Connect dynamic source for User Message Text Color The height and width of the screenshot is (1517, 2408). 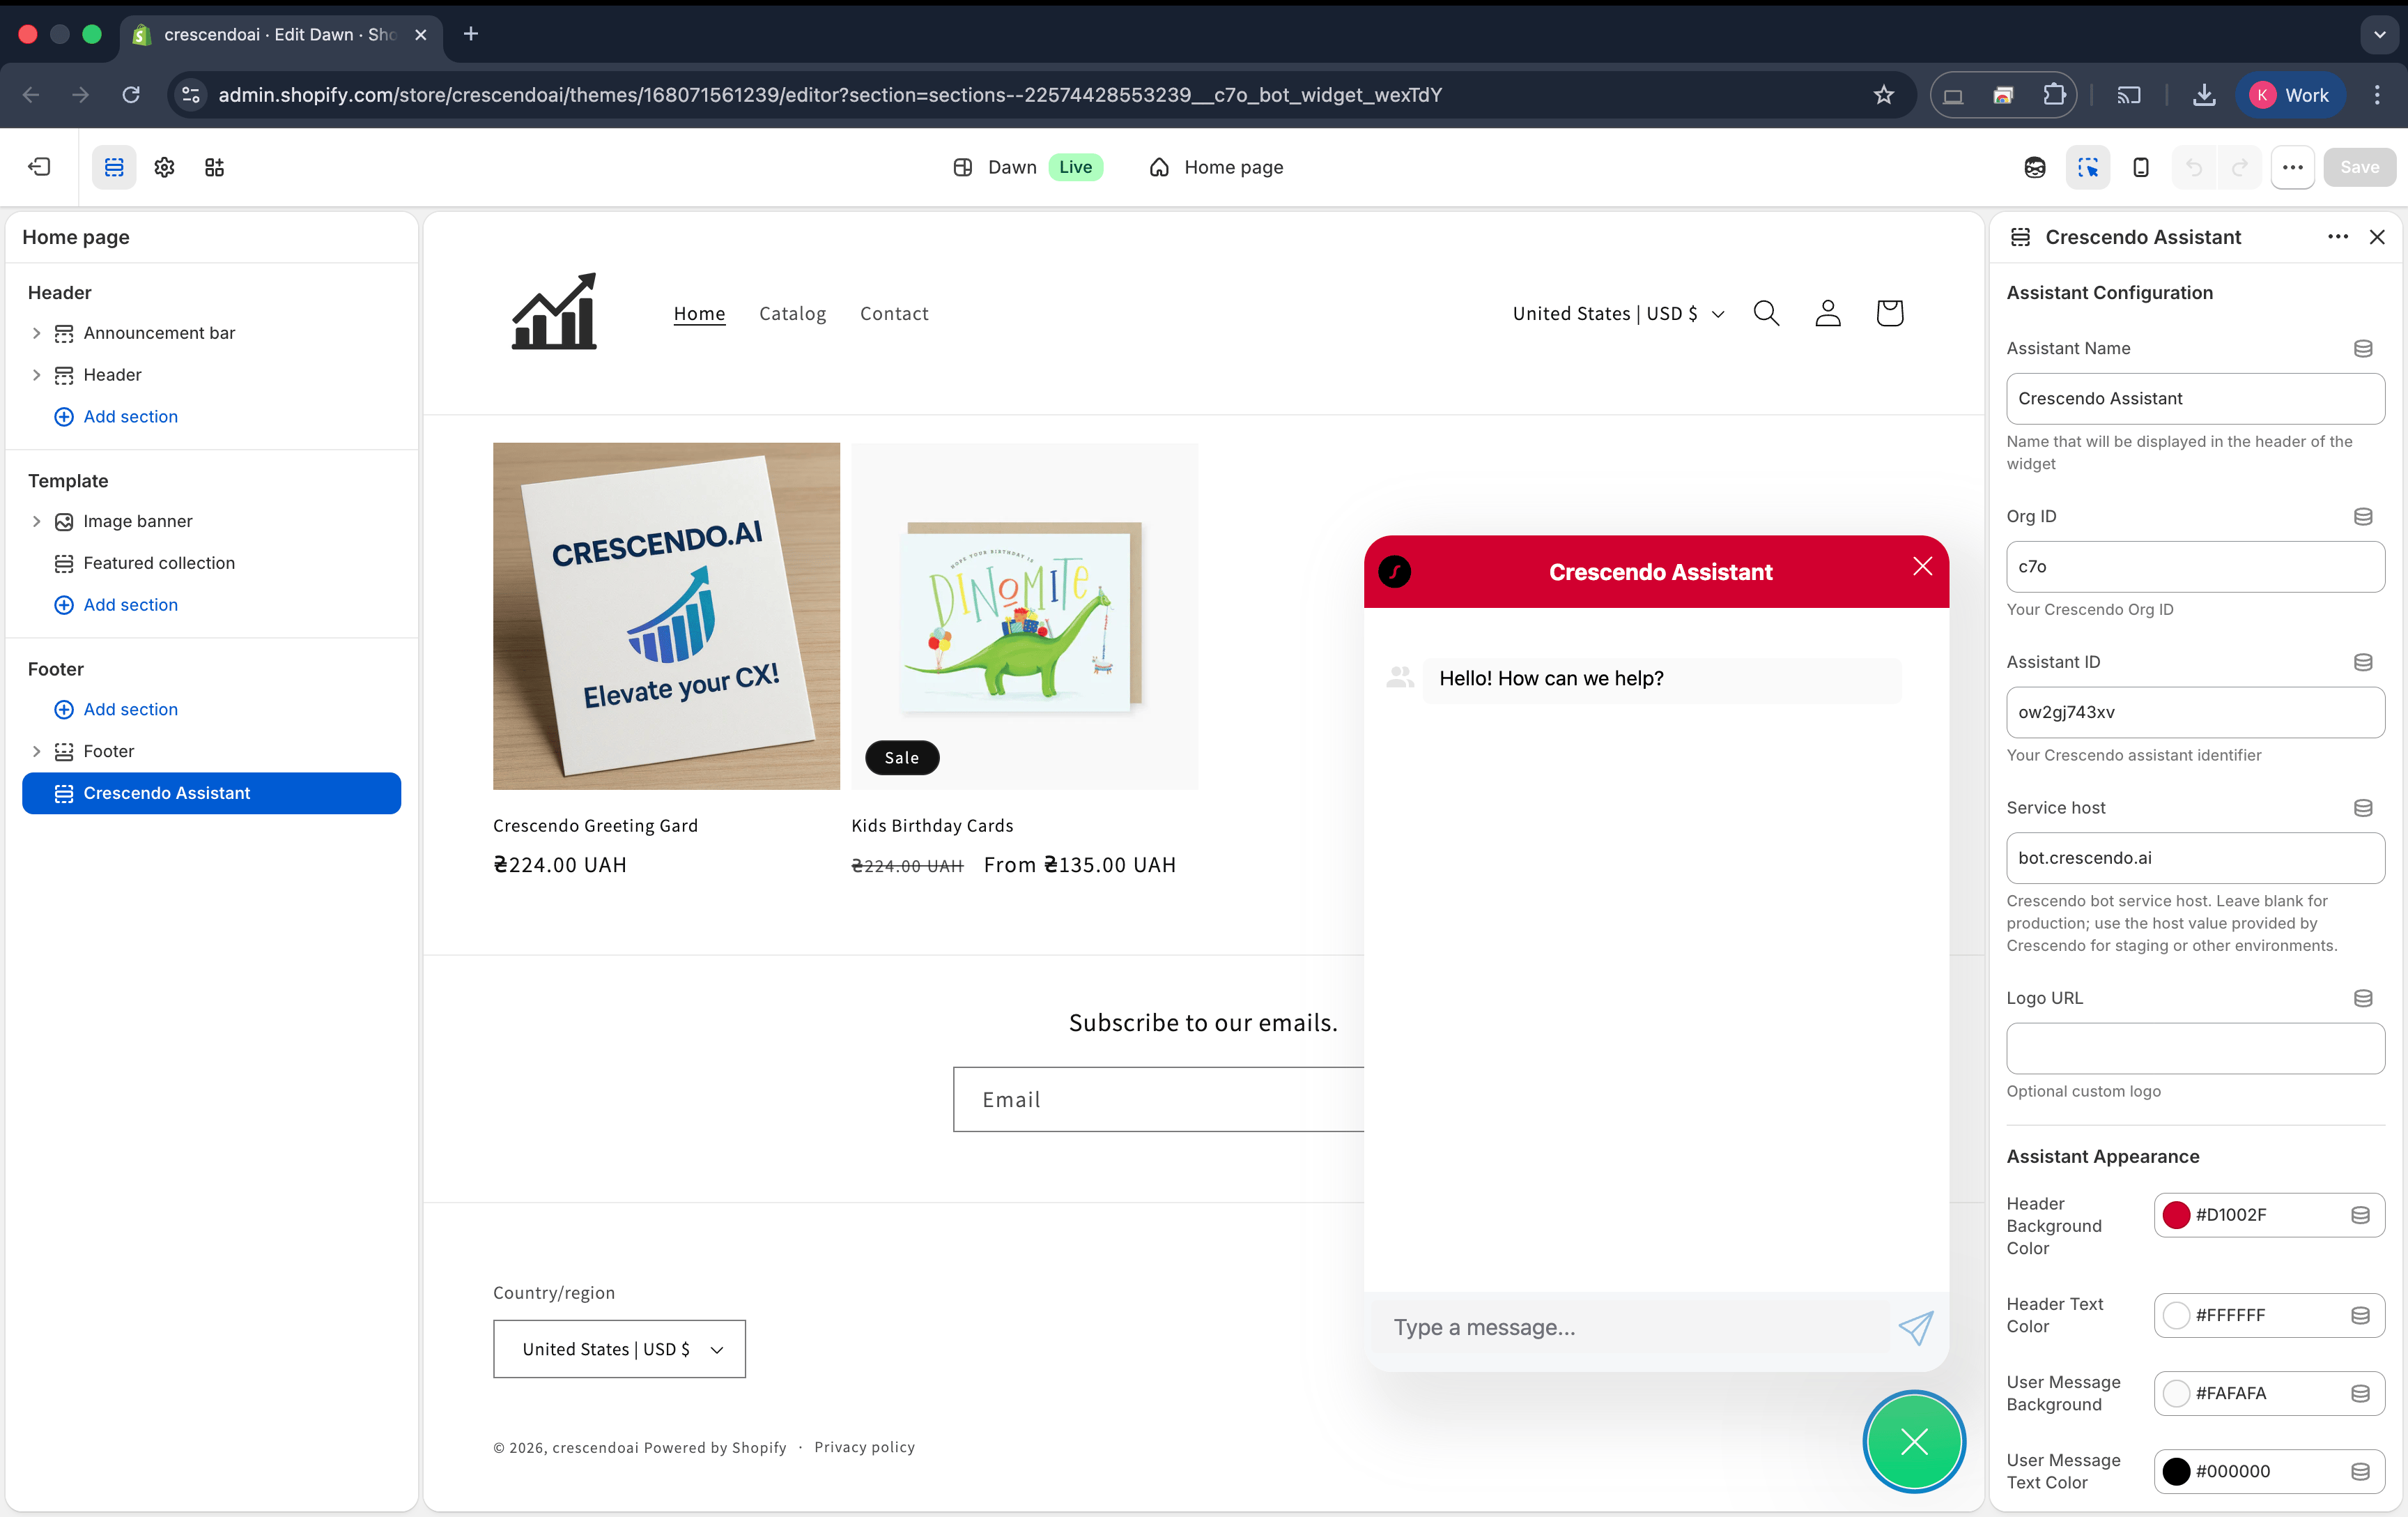coord(2360,1471)
